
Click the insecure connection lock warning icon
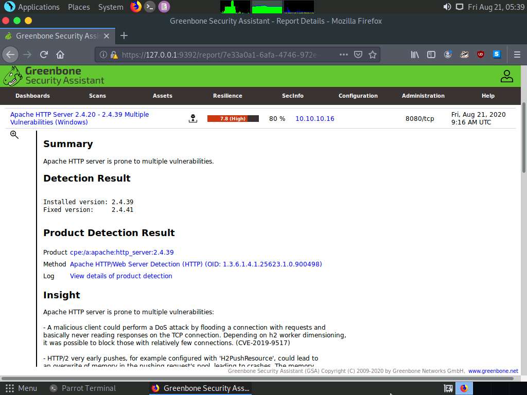click(114, 55)
